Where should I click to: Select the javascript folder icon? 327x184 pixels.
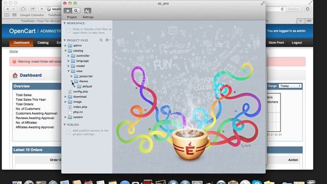[76, 76]
